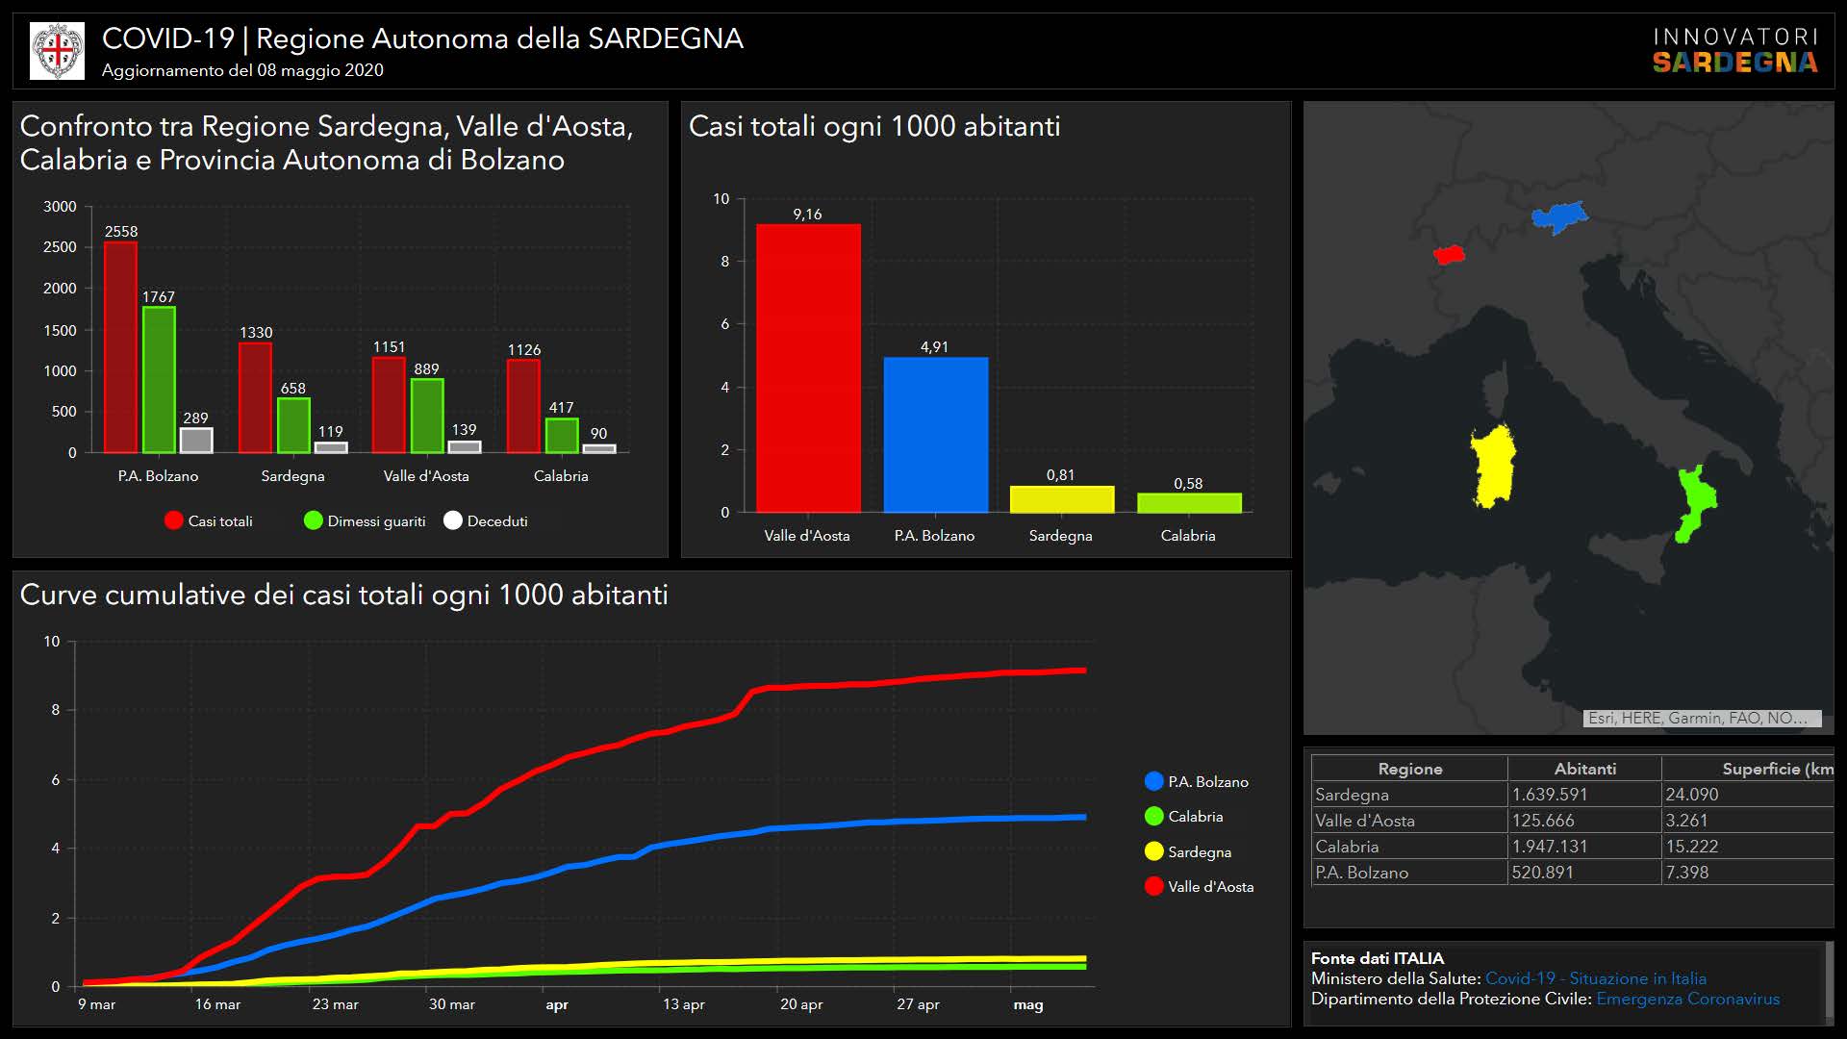Click red Valle d'Aosta 9,16 bar
1847x1039 pixels.
click(x=808, y=367)
